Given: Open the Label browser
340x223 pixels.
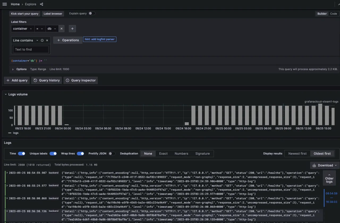Looking at the screenshot, I should [53, 14].
